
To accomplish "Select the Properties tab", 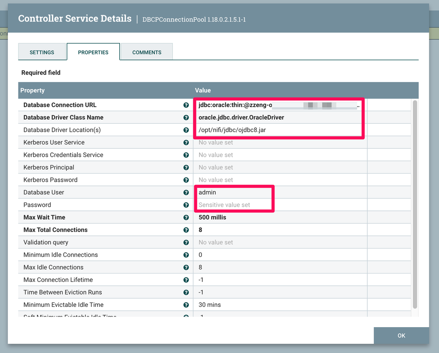I will tap(93, 52).
